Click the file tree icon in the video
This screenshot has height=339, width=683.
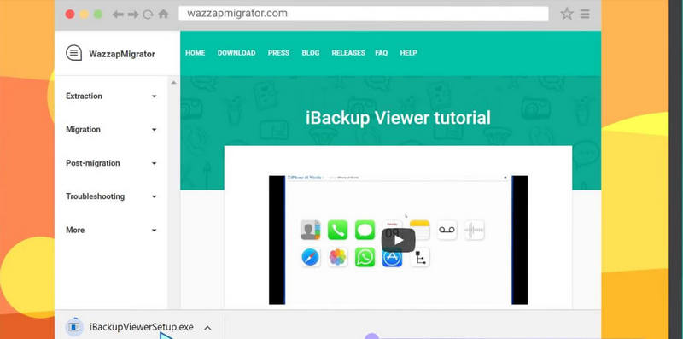pos(419,257)
